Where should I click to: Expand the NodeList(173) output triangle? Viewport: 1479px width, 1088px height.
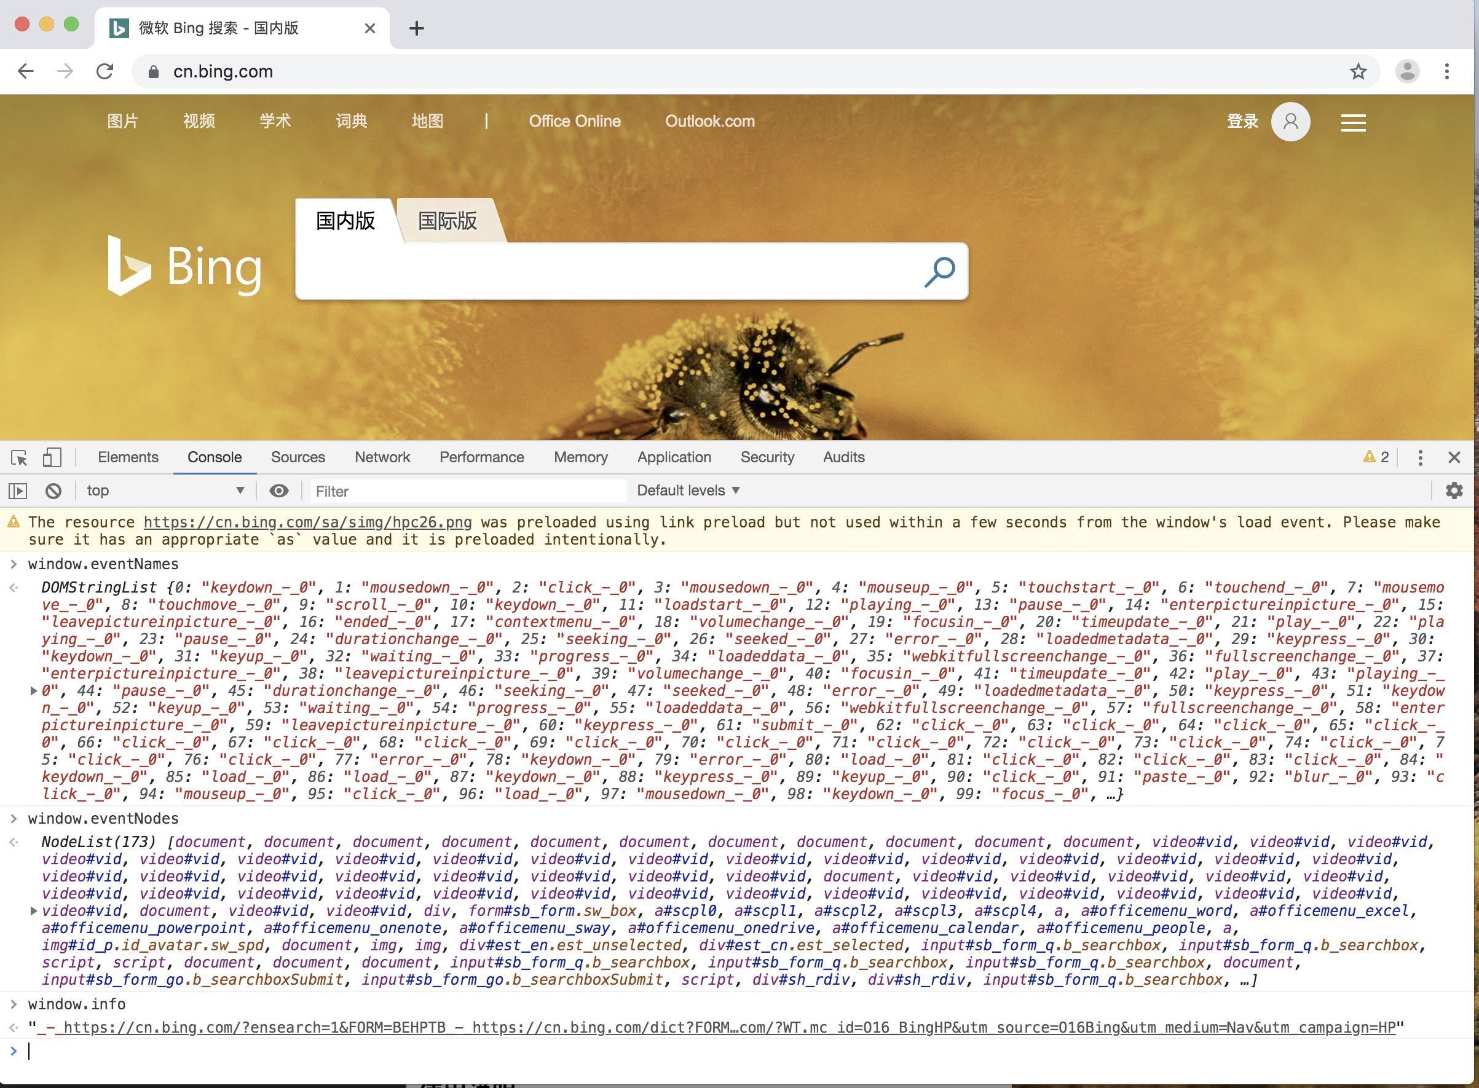point(34,911)
